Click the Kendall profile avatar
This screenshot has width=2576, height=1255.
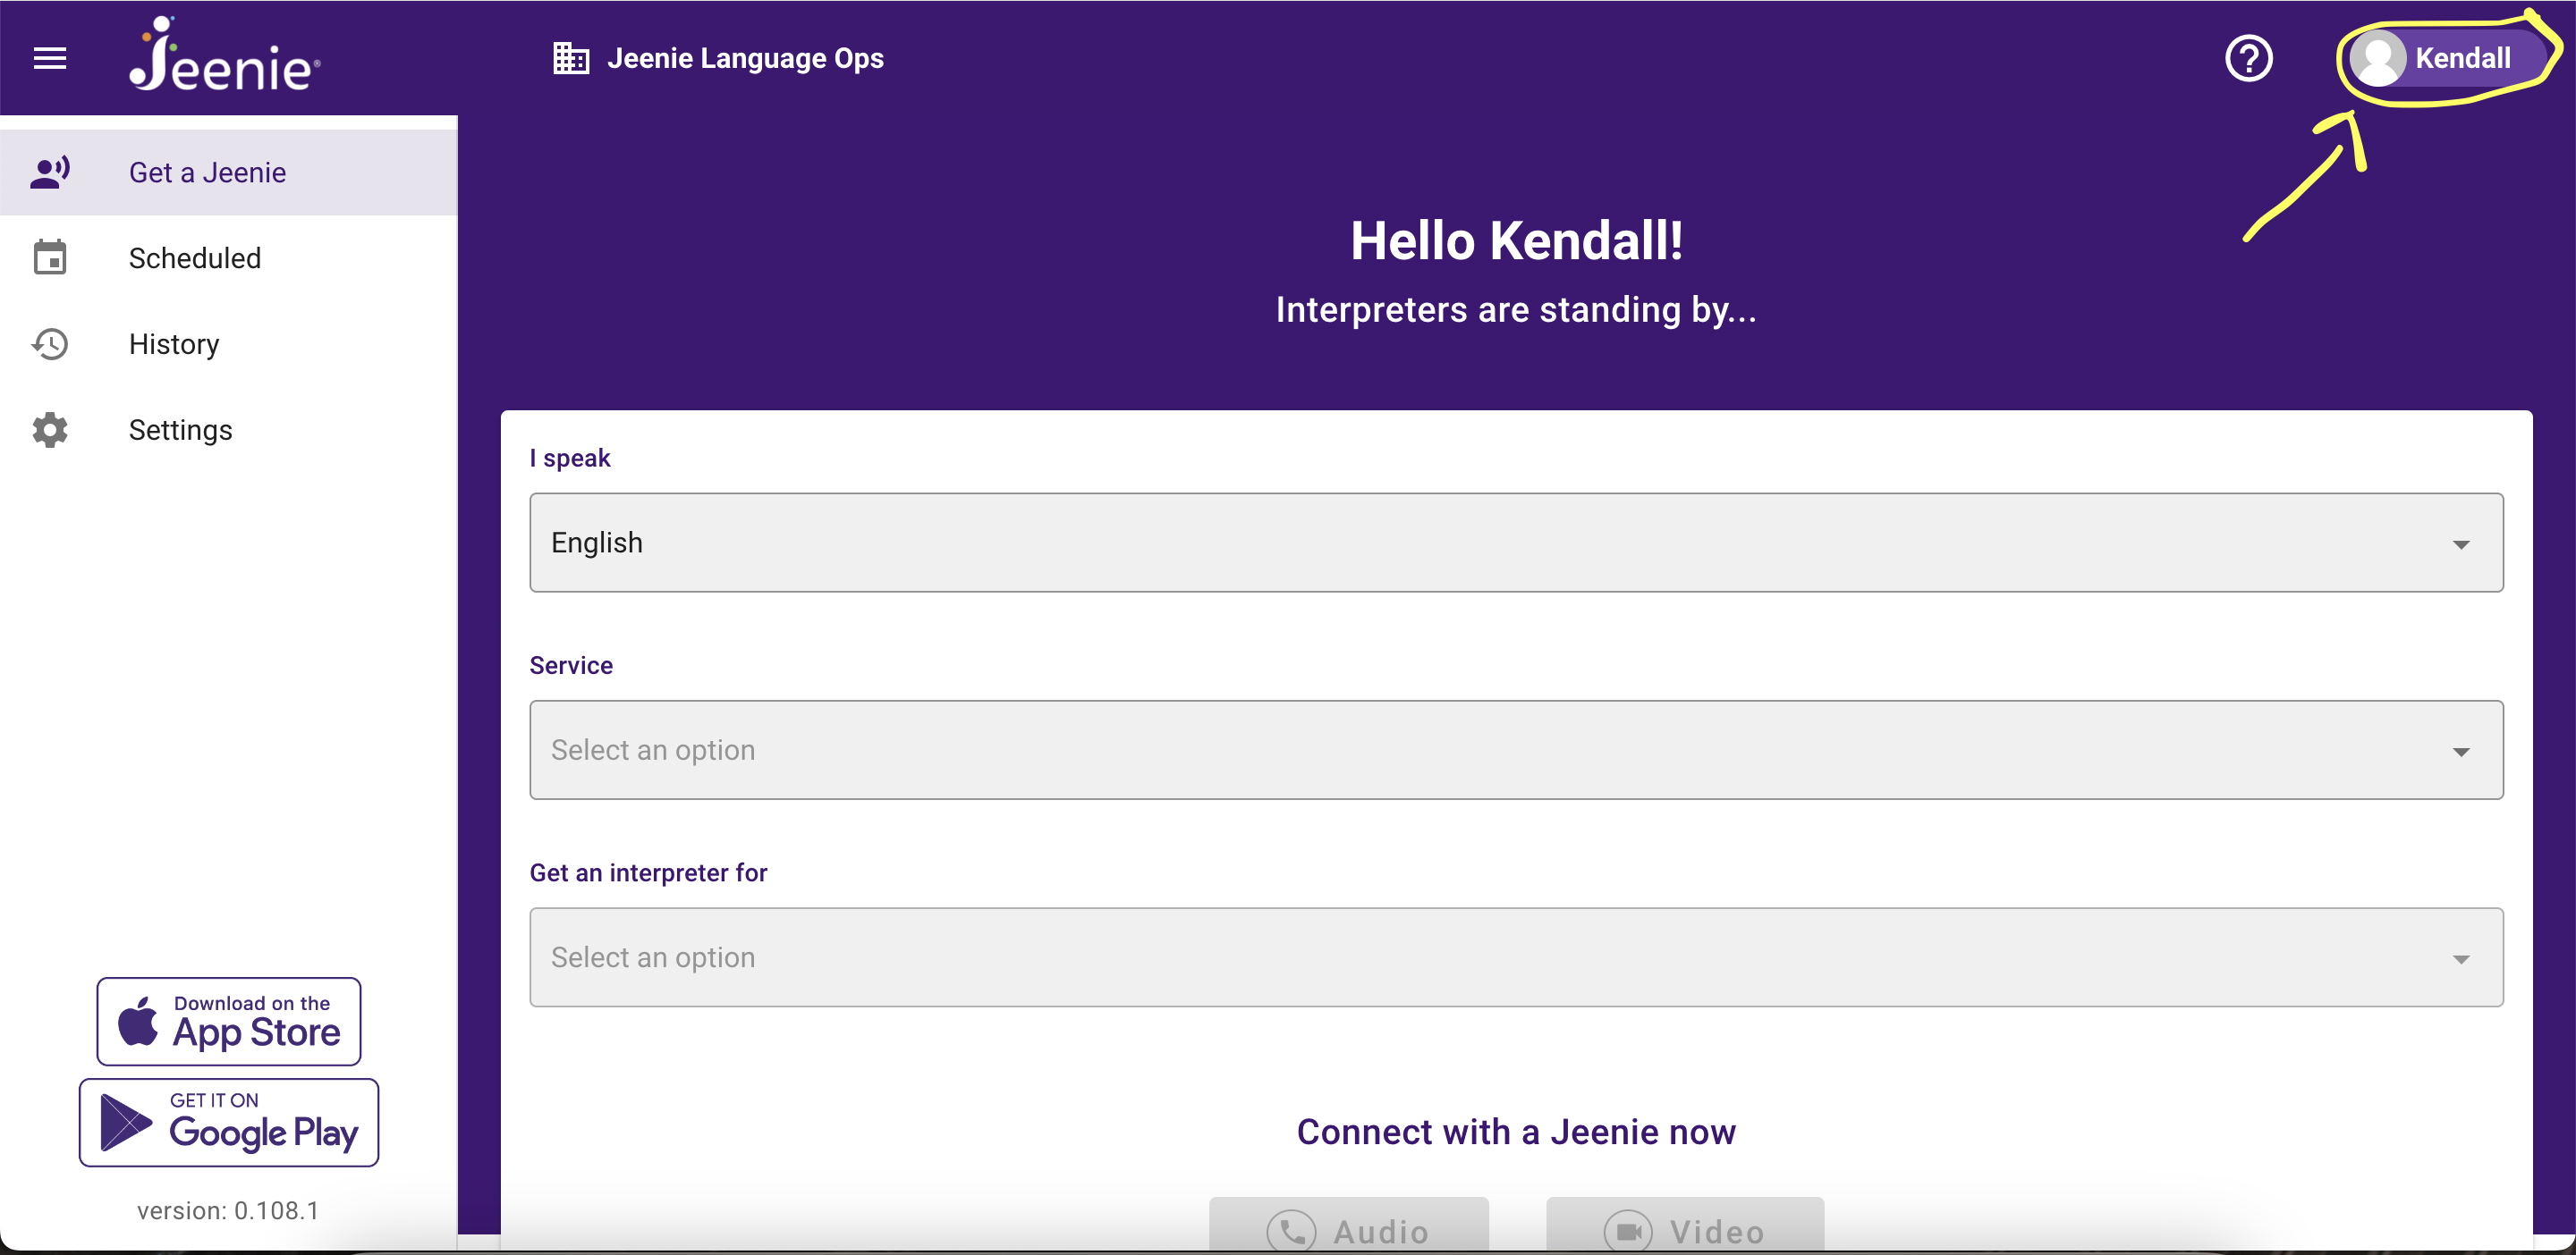(2378, 58)
